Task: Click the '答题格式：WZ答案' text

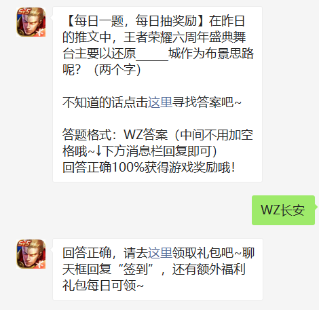Action: point(115,135)
